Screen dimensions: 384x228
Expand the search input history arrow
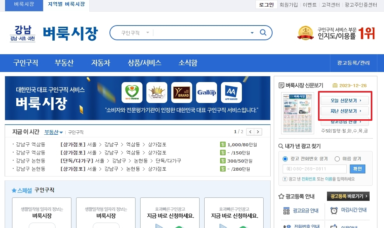[x=252, y=33]
